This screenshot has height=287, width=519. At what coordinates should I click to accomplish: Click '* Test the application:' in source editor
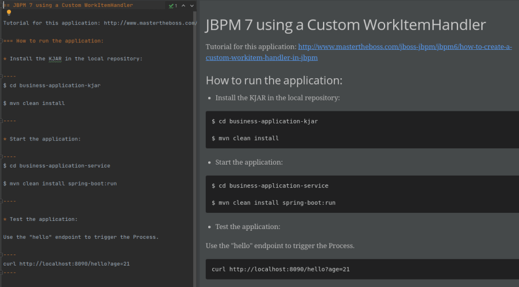tap(41, 219)
